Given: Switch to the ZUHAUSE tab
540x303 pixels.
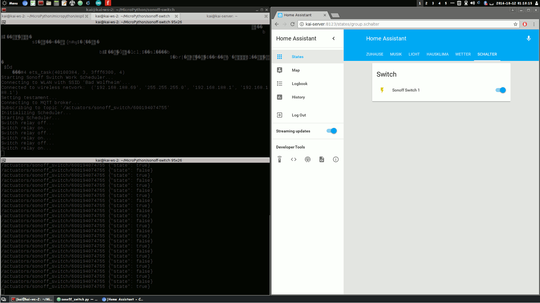Looking at the screenshot, I should pyautogui.click(x=375, y=54).
